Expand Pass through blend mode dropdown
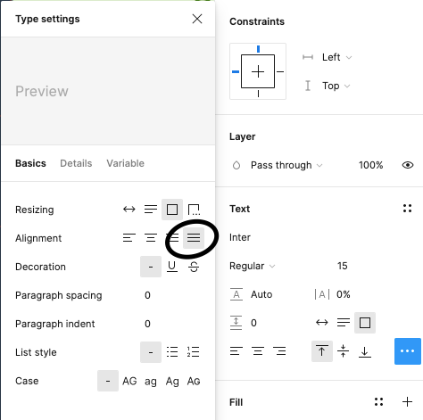This screenshot has height=420, width=423. point(286,165)
